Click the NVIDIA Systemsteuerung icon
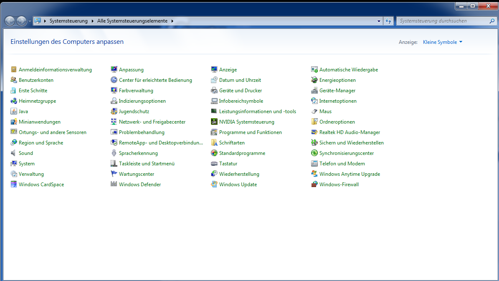Image resolution: width=499 pixels, height=281 pixels. click(x=214, y=122)
